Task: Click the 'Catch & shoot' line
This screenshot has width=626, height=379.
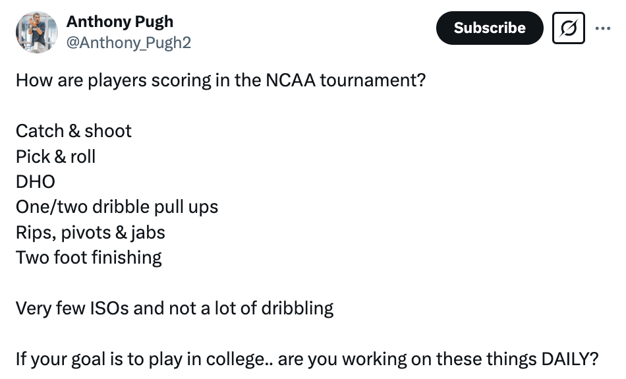Action: pyautogui.click(x=73, y=131)
